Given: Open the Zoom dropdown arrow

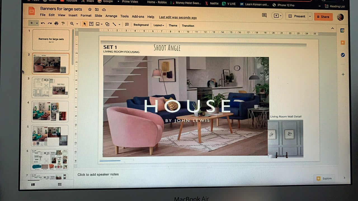Looking at the screenshot, I should [x=77, y=24].
